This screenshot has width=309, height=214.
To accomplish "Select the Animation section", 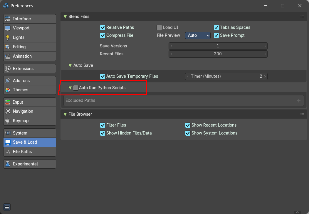I will click(30, 56).
